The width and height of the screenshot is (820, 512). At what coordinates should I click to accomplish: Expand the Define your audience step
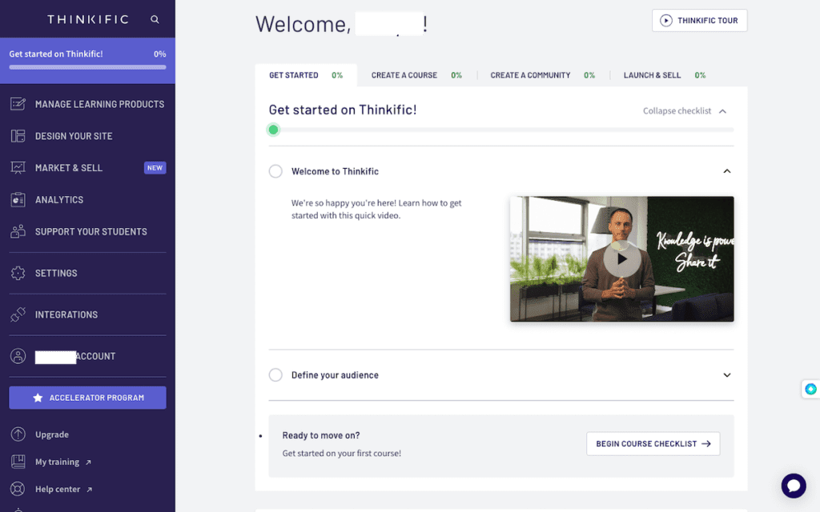coord(726,374)
